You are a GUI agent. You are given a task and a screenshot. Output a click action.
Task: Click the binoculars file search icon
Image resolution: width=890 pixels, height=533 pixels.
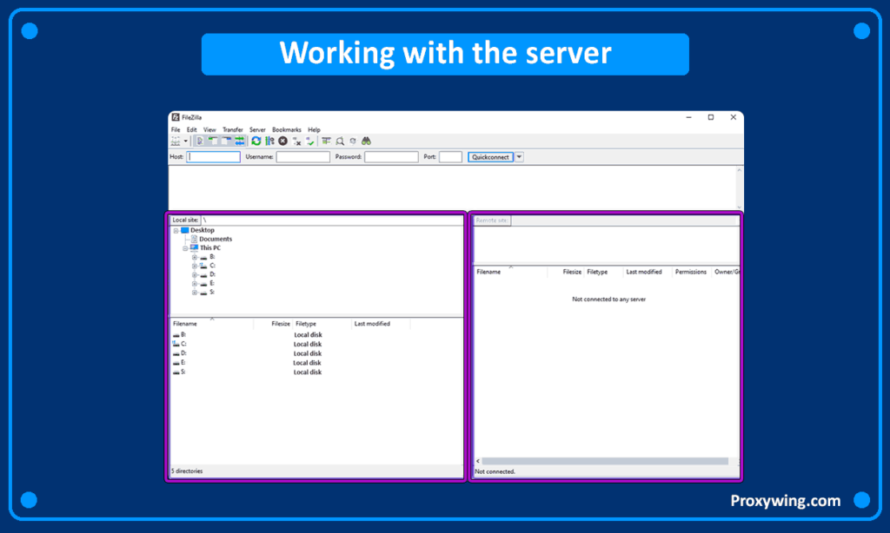tap(366, 141)
